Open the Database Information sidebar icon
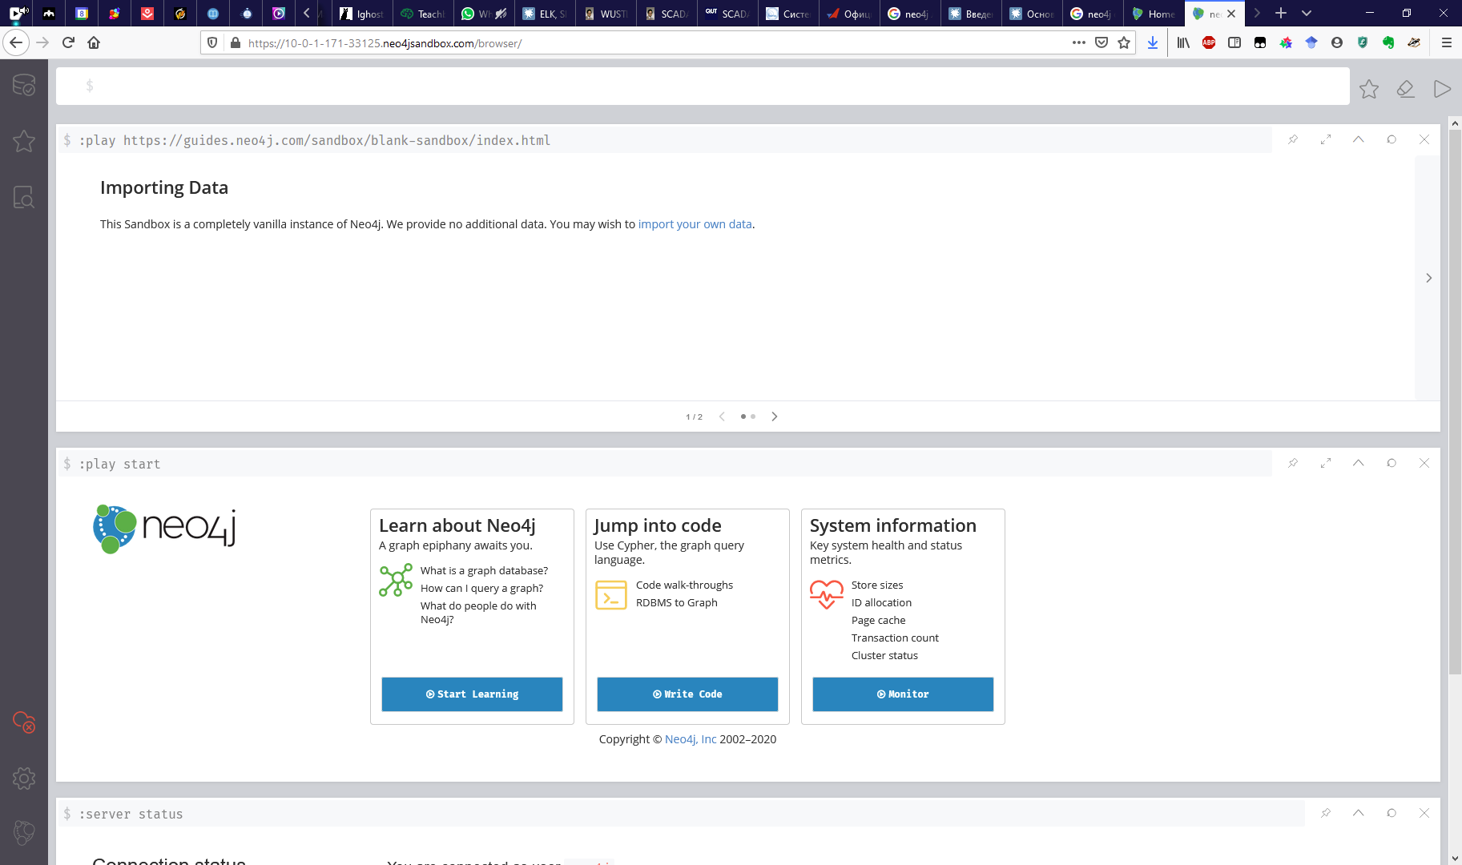 24,85
